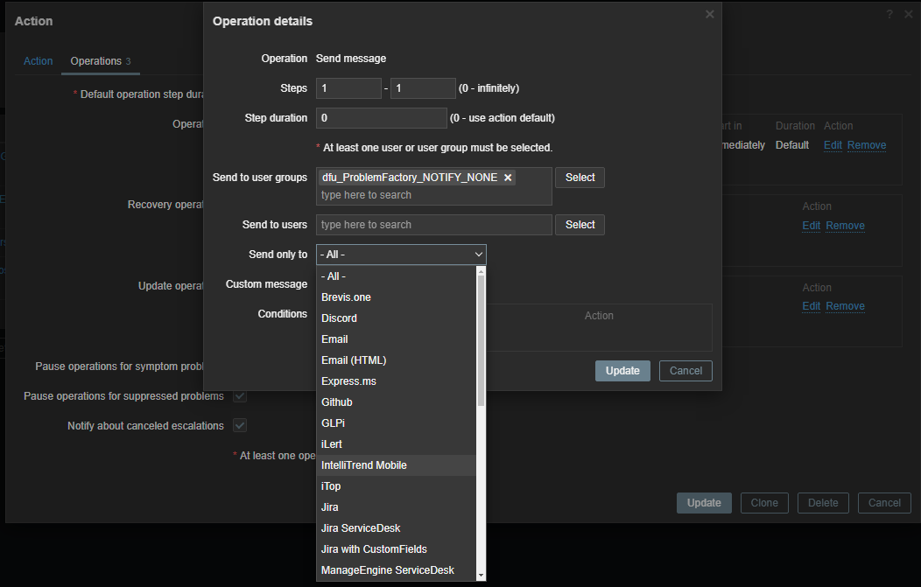921x587 pixels.
Task: Click Select next to Send to user groups
Action: 580,177
